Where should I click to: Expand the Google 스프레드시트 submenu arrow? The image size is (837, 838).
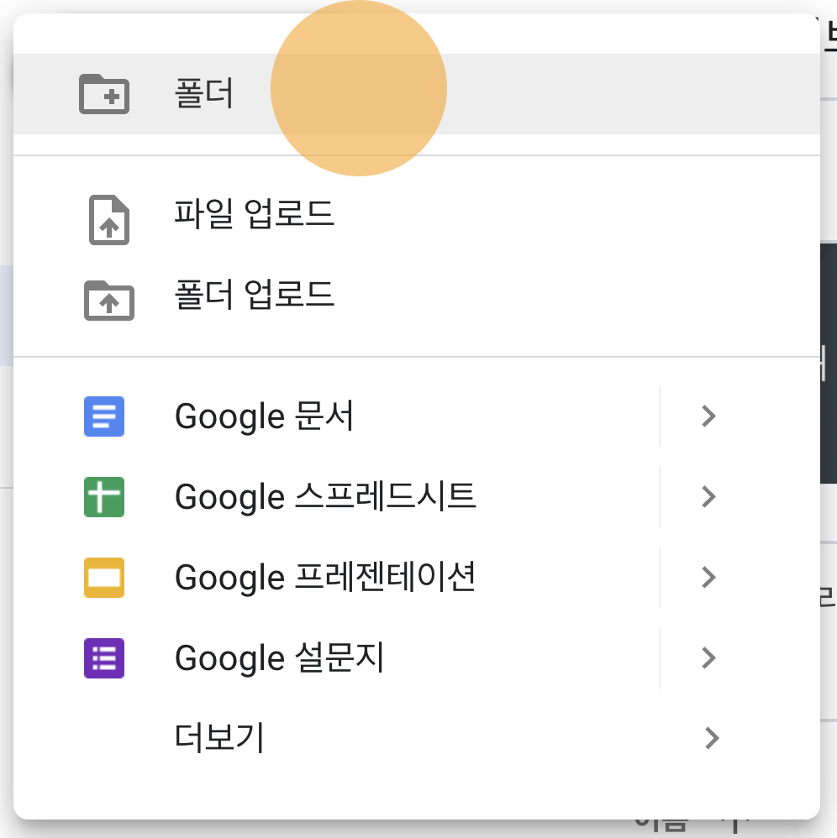pyautogui.click(x=709, y=497)
